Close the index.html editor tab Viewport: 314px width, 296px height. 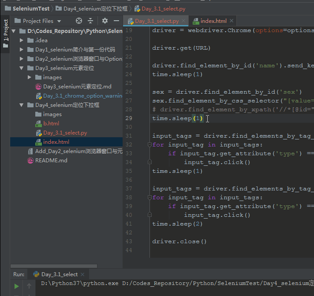[232, 21]
